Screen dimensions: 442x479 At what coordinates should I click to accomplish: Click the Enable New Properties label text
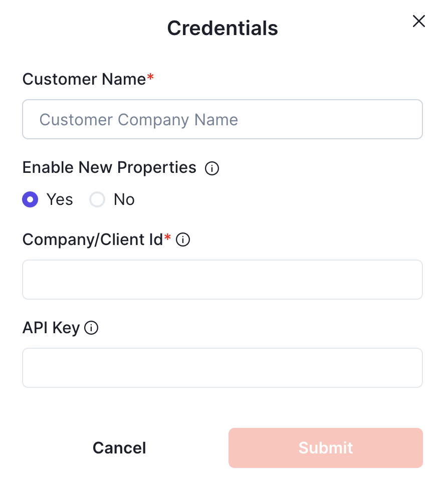click(109, 167)
